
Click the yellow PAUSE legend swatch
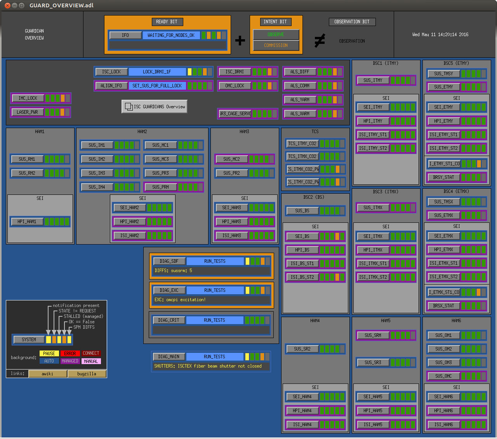coord(49,354)
